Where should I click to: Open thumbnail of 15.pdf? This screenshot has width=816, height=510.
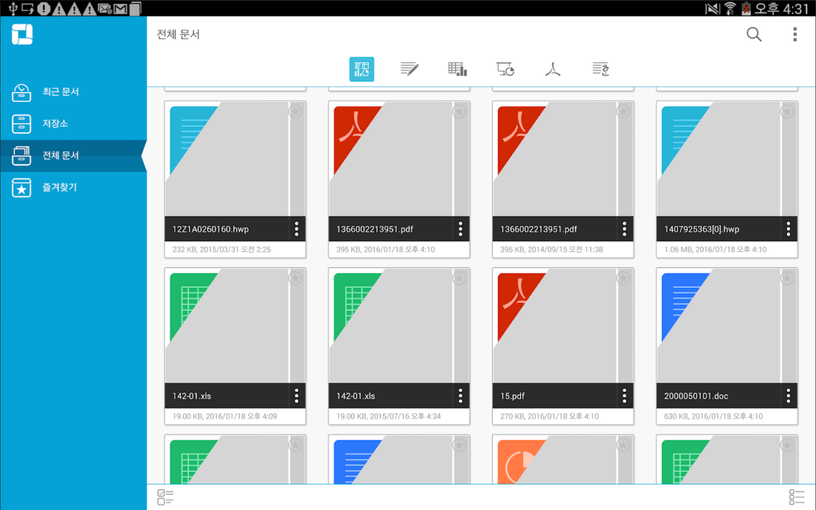point(563,326)
